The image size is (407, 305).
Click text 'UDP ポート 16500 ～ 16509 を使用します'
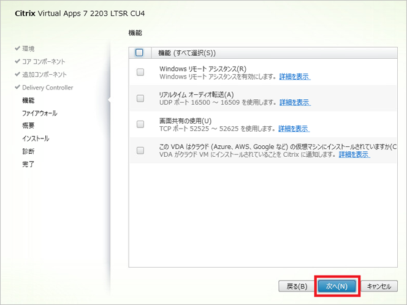pos(218,102)
